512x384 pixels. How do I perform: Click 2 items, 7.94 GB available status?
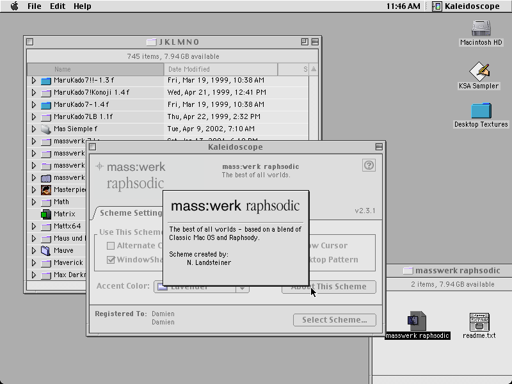click(452, 284)
